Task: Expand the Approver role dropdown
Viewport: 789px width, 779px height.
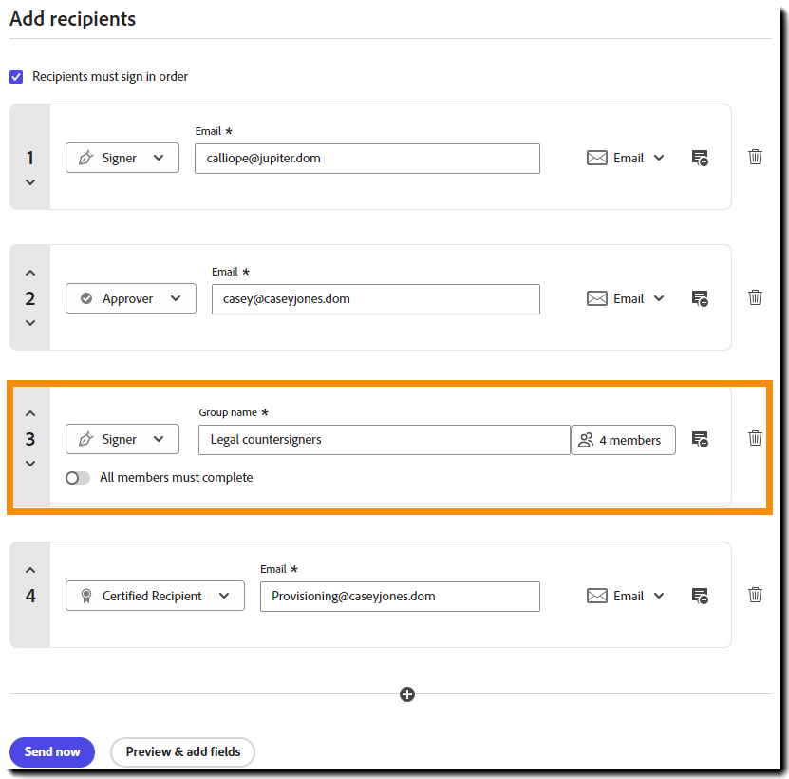Action: [x=131, y=298]
